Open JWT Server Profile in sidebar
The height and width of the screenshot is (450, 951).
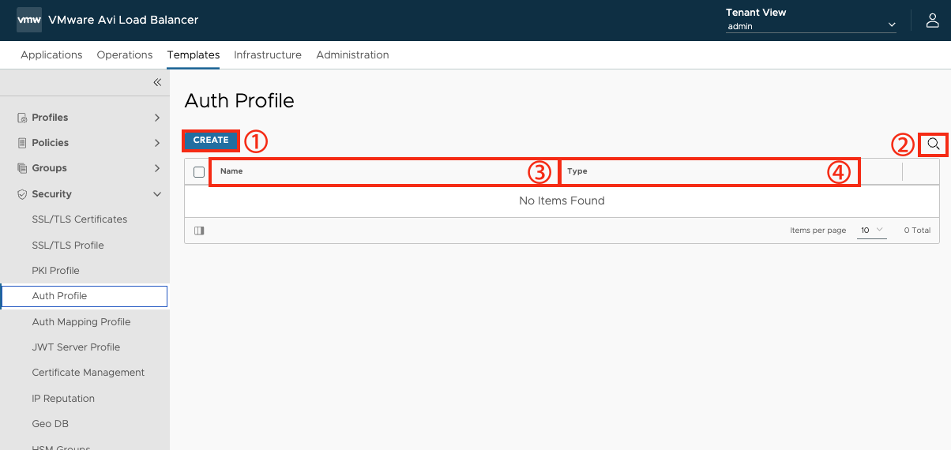[76, 347]
